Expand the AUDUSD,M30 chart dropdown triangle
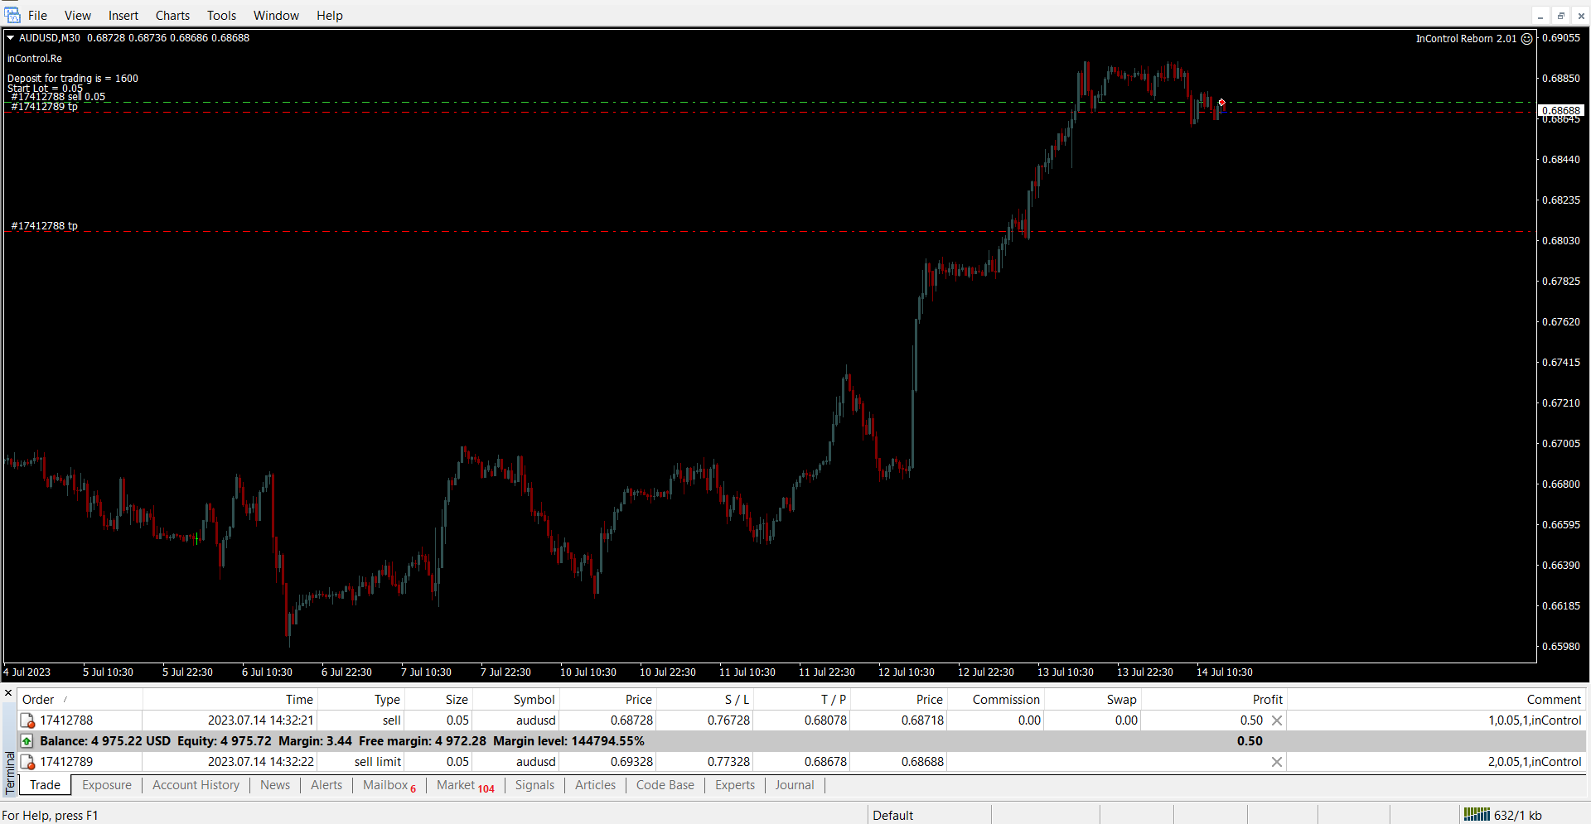 11,38
